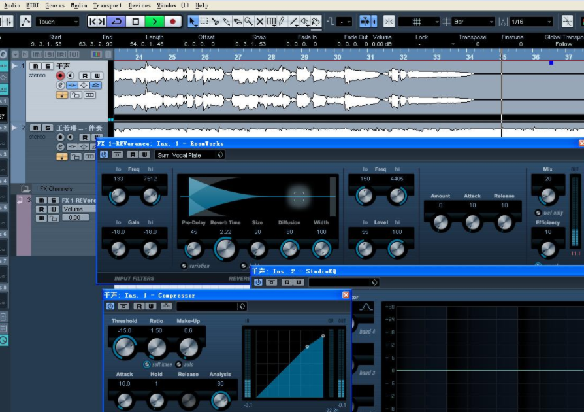Click the transport Record button

click(172, 21)
